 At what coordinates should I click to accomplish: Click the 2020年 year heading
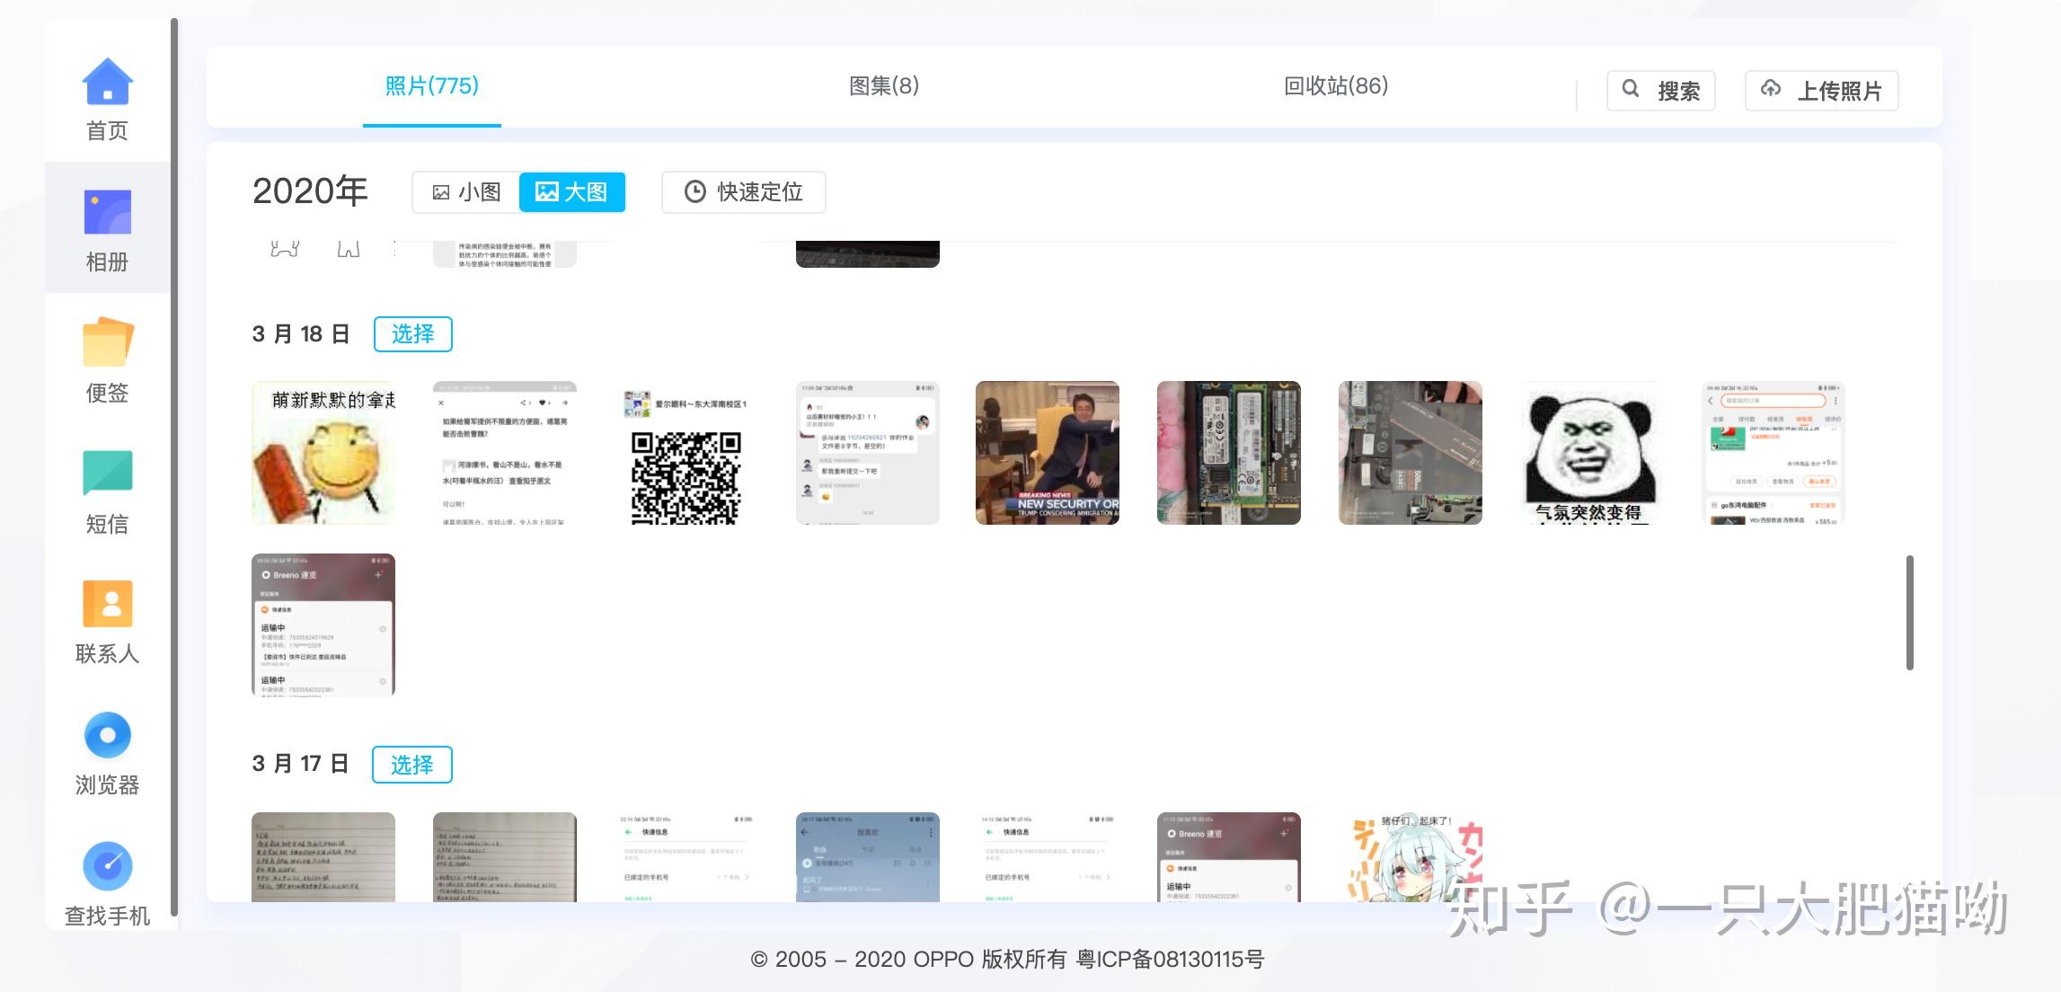point(310,191)
